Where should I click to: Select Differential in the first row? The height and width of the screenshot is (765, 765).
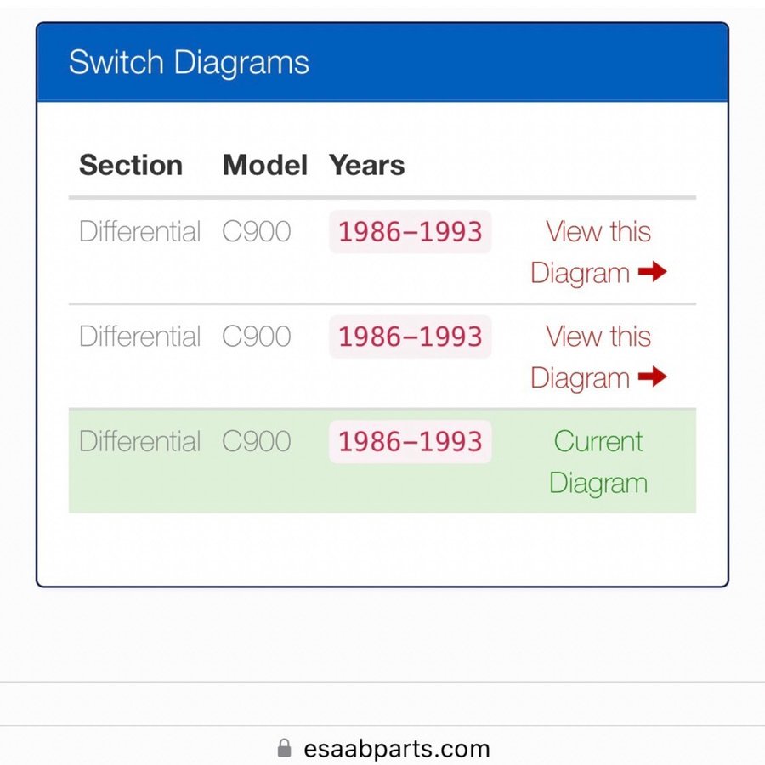(x=140, y=231)
